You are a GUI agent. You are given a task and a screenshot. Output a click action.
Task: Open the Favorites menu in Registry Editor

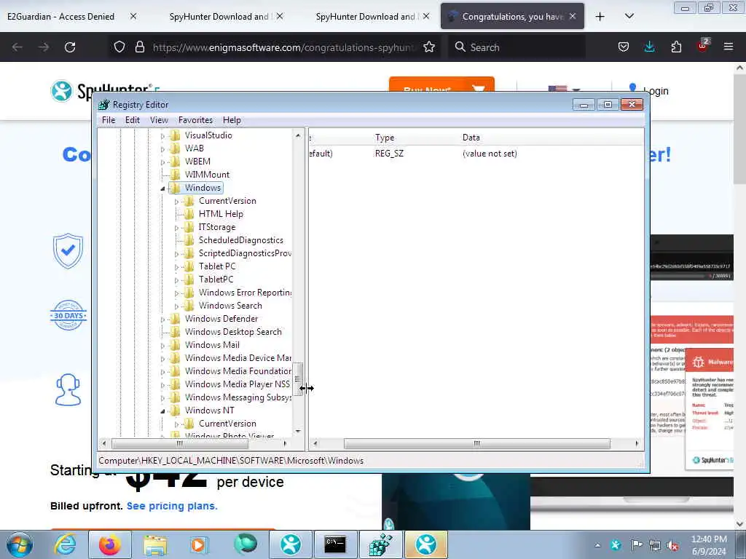(x=195, y=120)
